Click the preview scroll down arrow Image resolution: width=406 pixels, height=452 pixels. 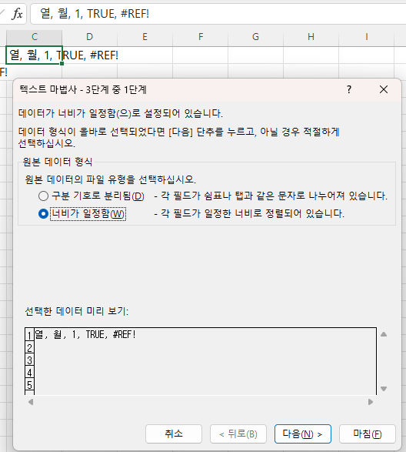pyautogui.click(x=384, y=389)
